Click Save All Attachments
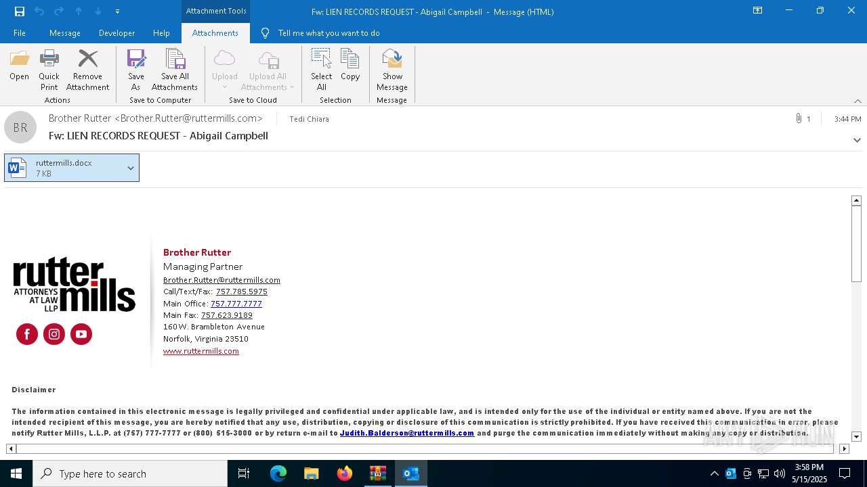The image size is (867, 487). pyautogui.click(x=175, y=70)
